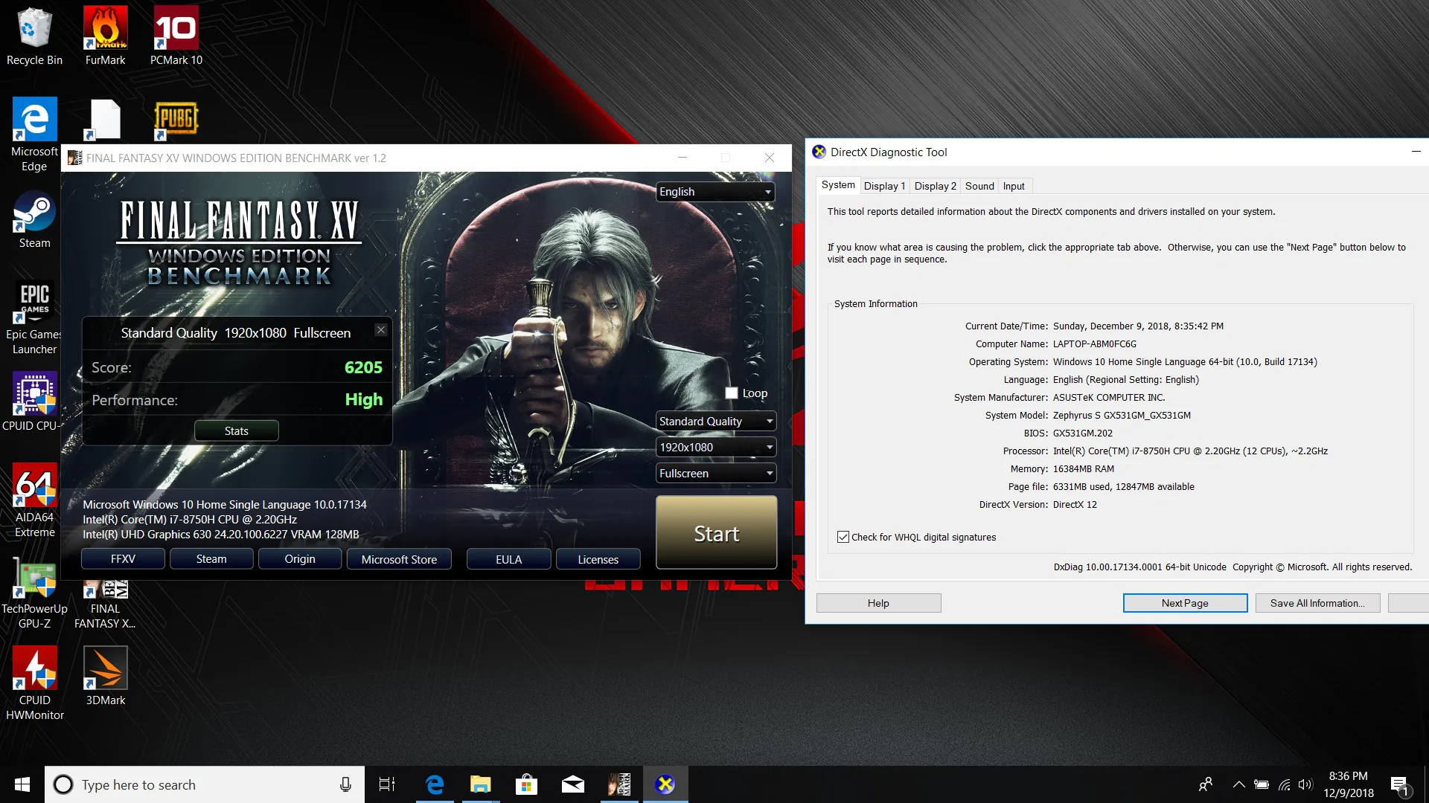Screen dimensions: 1429x803
Task: Open the Stats button under the score
Action: 237,431
